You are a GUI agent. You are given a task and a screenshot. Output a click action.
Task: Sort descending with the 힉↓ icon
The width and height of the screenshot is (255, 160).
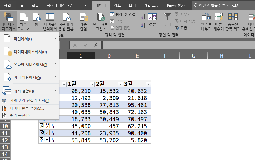[143, 25]
